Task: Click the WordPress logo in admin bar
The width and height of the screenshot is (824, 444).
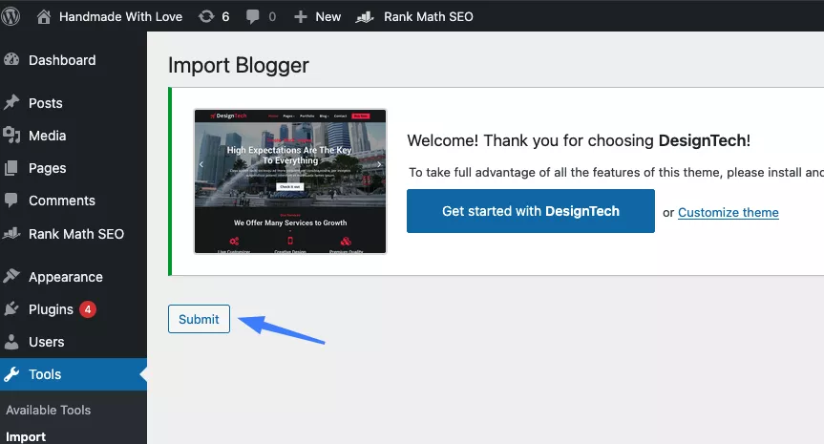Action: click(15, 16)
